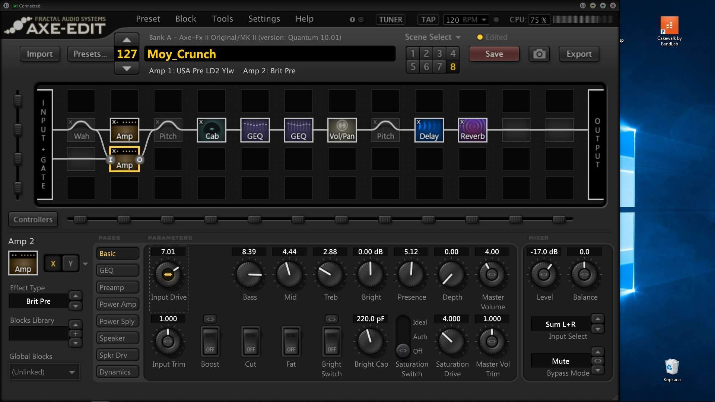715x402 pixels.
Task: Open the Tools menu
Action: (222, 19)
